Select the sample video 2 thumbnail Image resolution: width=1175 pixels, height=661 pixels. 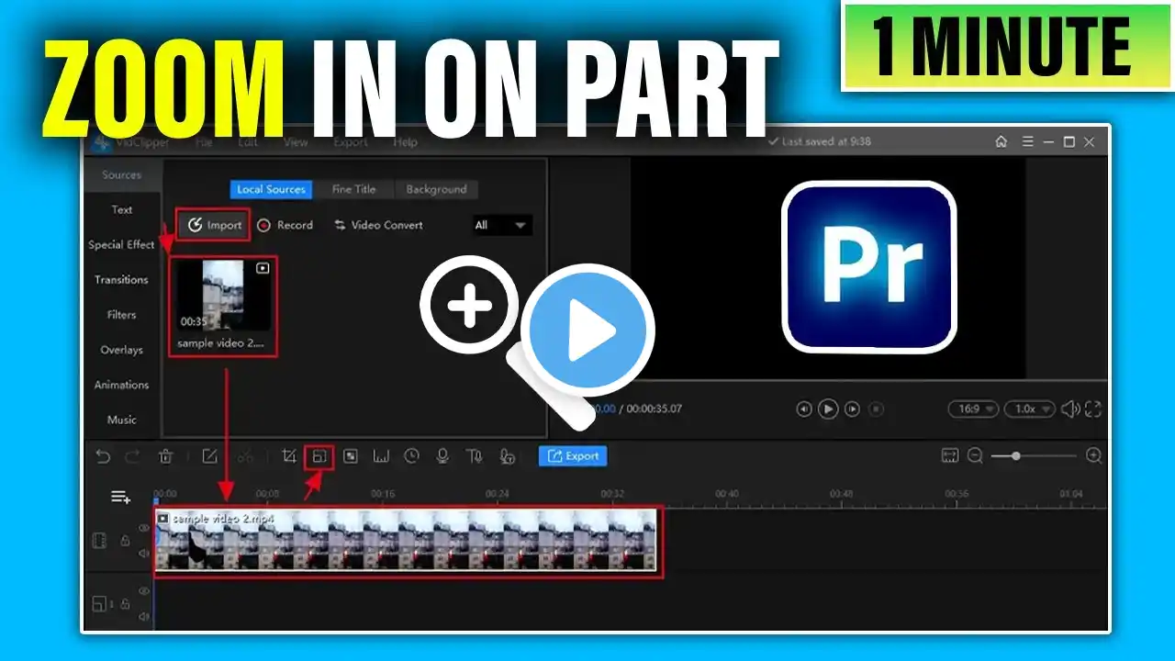(x=224, y=307)
